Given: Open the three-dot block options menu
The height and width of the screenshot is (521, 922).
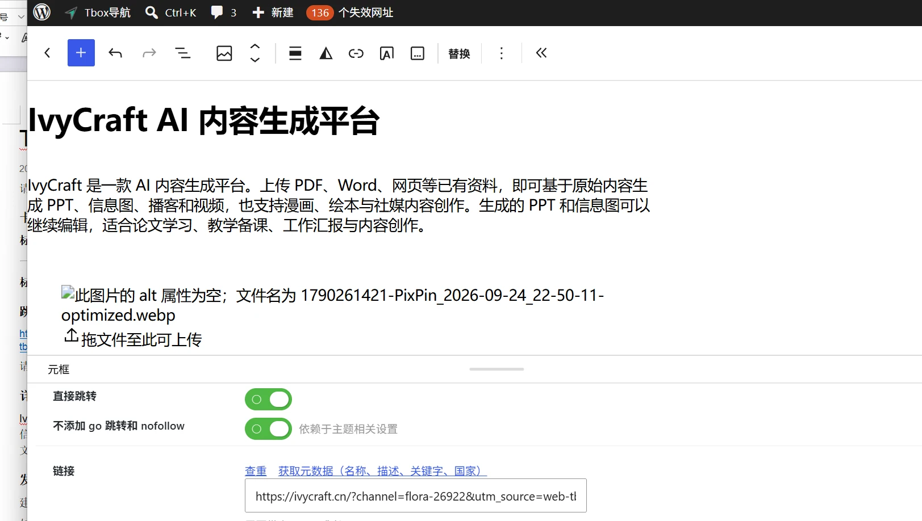Looking at the screenshot, I should (501, 53).
